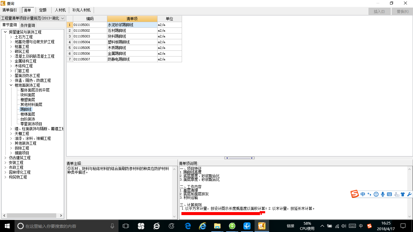Open the blue square app on taskbar
This screenshot has width=413, height=232.
[x=247, y=226]
